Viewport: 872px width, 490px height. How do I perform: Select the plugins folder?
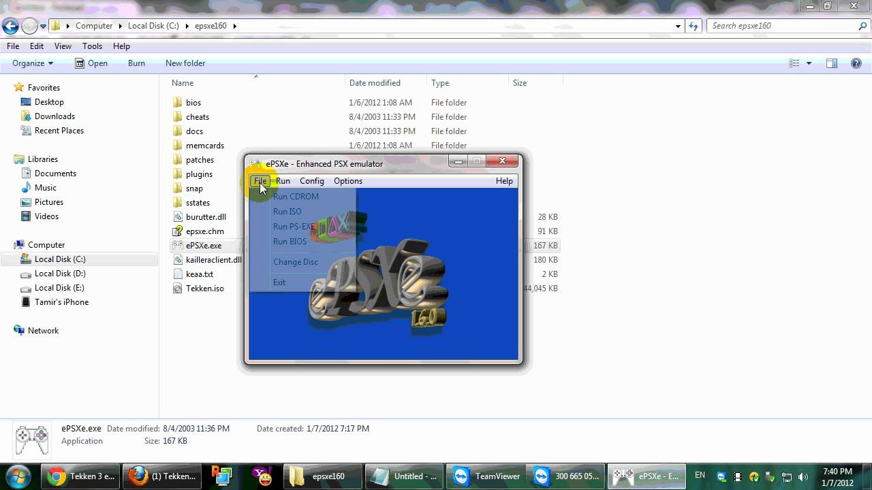(x=199, y=174)
